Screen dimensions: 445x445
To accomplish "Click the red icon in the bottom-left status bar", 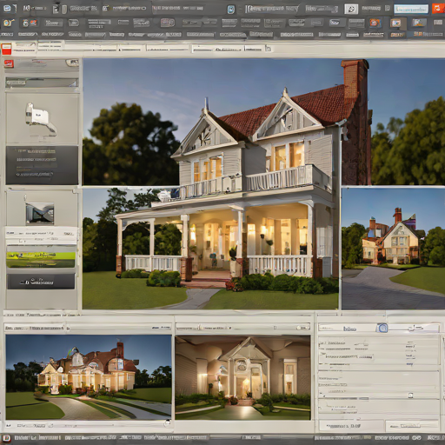I will click(6, 438).
